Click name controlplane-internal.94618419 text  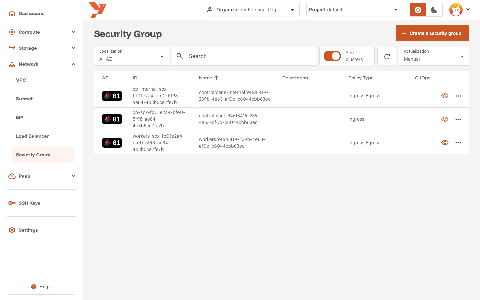pos(235,96)
